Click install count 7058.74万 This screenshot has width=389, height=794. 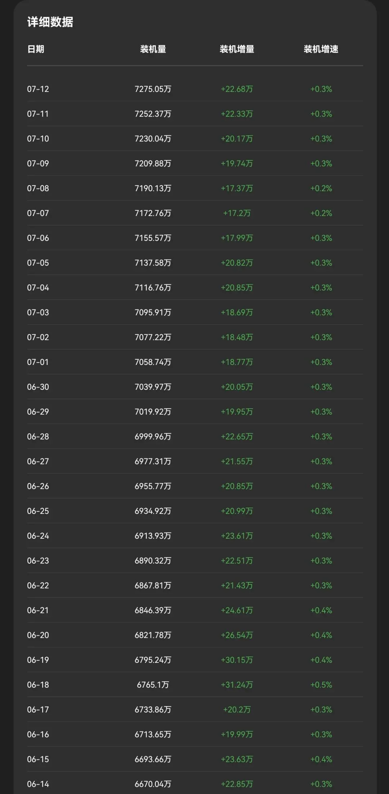[x=153, y=362]
